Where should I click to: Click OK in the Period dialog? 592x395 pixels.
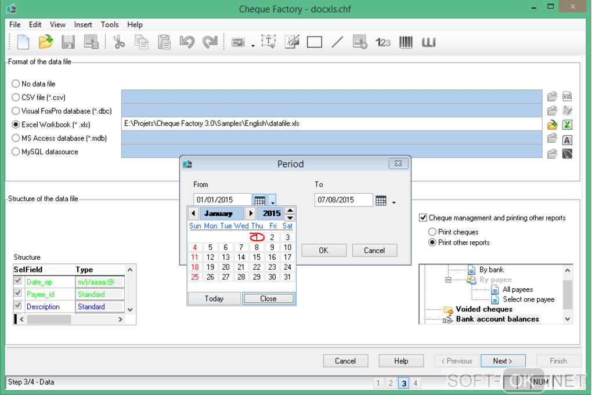pyautogui.click(x=323, y=251)
